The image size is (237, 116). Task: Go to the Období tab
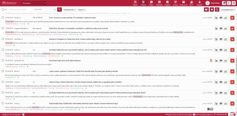135,3
